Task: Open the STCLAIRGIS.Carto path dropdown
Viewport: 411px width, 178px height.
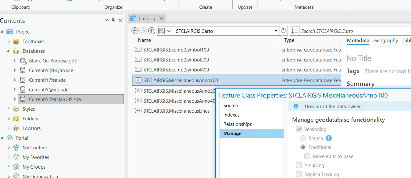Action: 276,31
